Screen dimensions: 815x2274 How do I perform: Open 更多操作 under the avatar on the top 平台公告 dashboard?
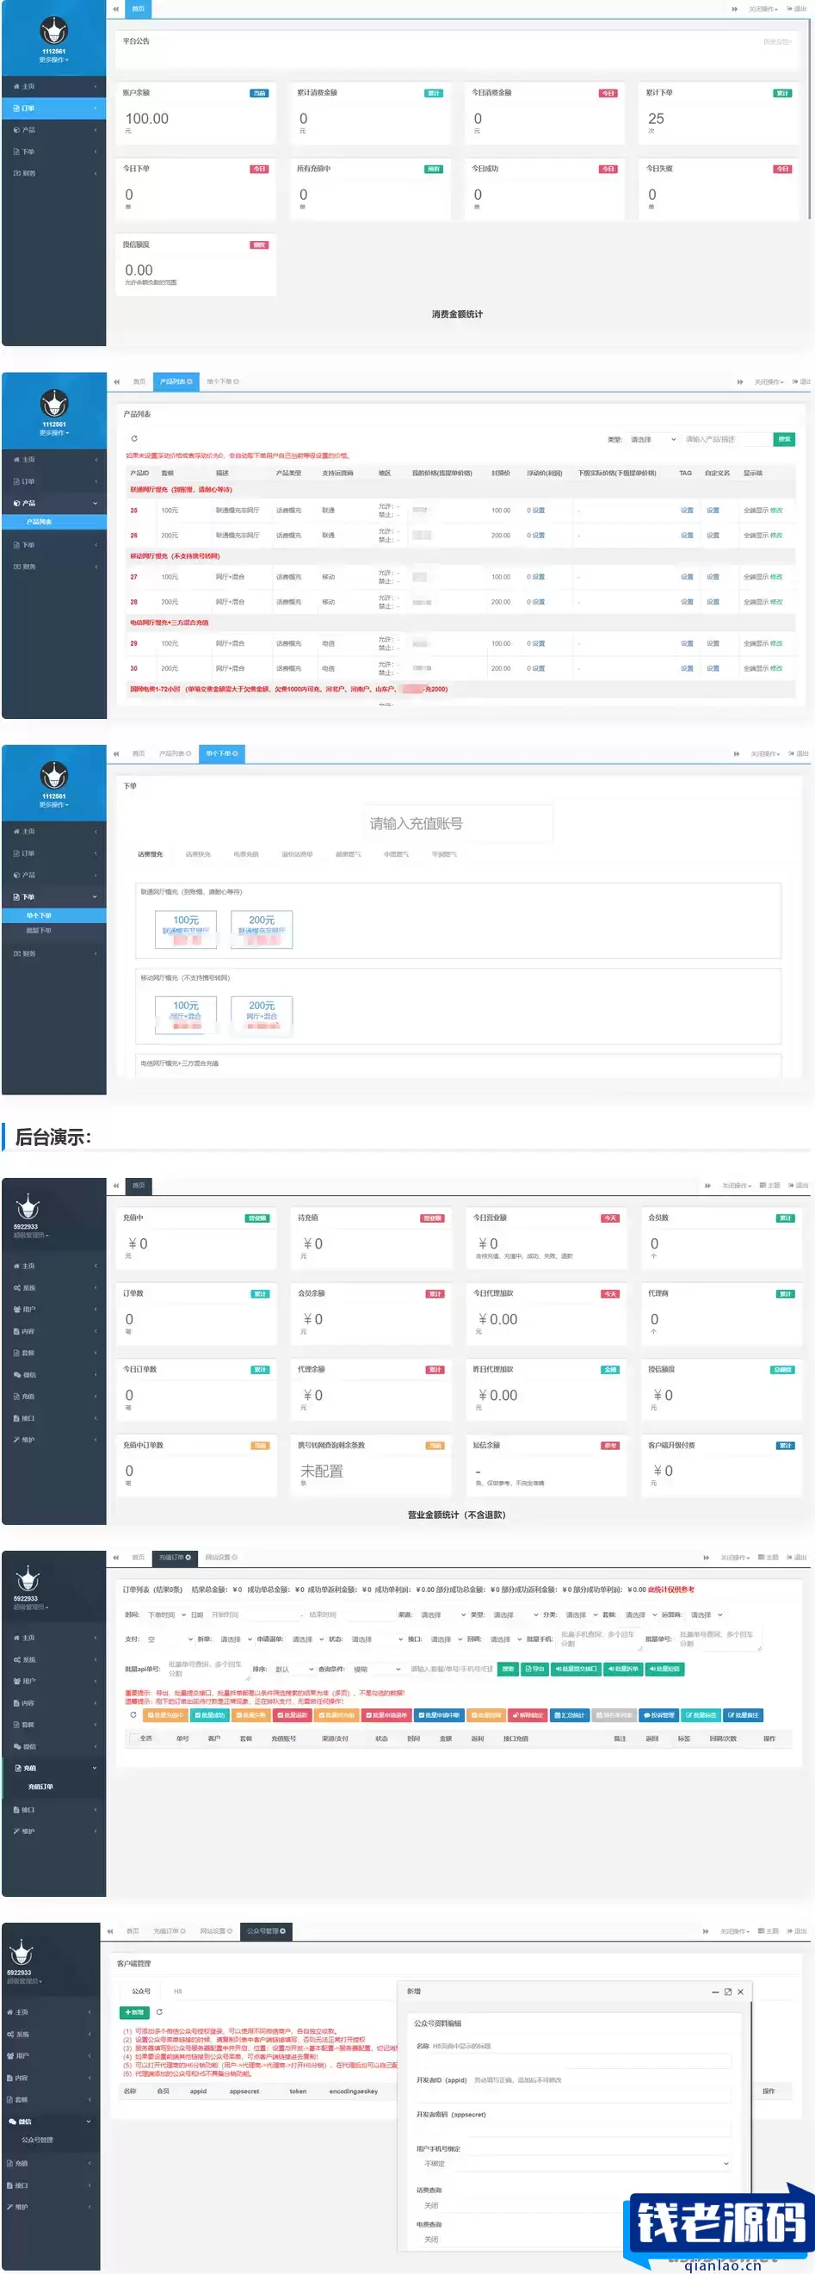click(x=54, y=59)
